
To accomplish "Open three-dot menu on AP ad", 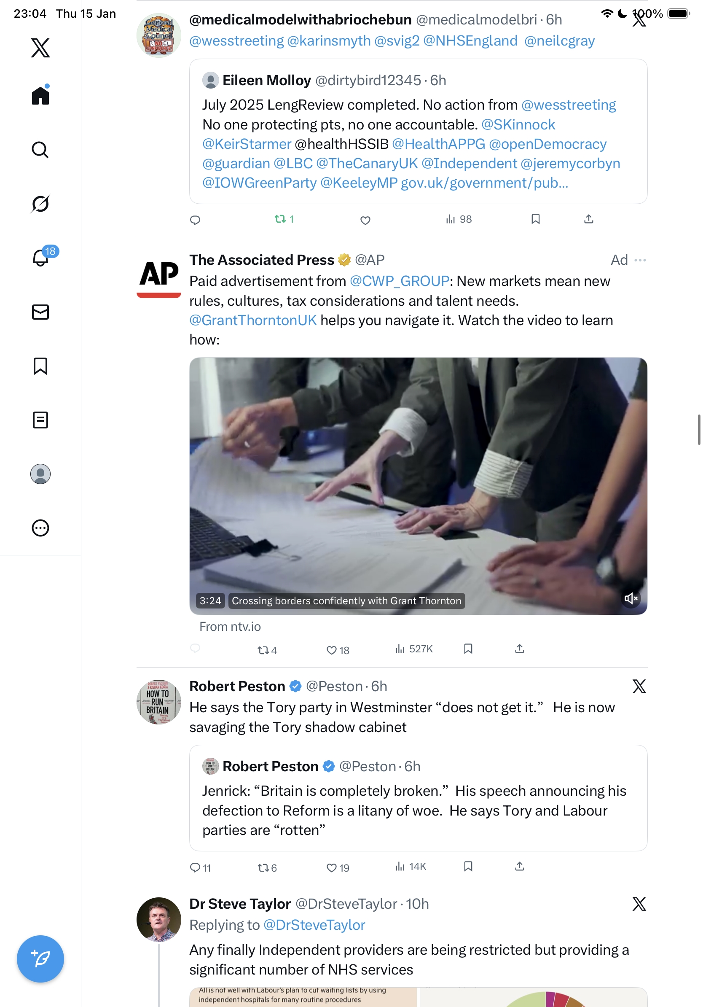I will pyautogui.click(x=640, y=260).
